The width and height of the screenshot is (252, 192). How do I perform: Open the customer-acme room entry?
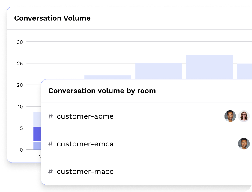(x=85, y=116)
